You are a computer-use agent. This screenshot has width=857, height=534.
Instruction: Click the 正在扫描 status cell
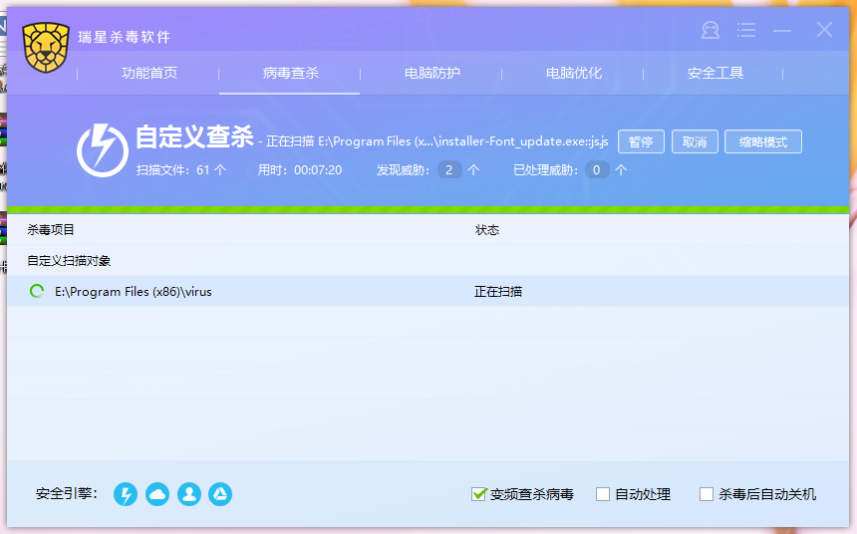(x=498, y=291)
